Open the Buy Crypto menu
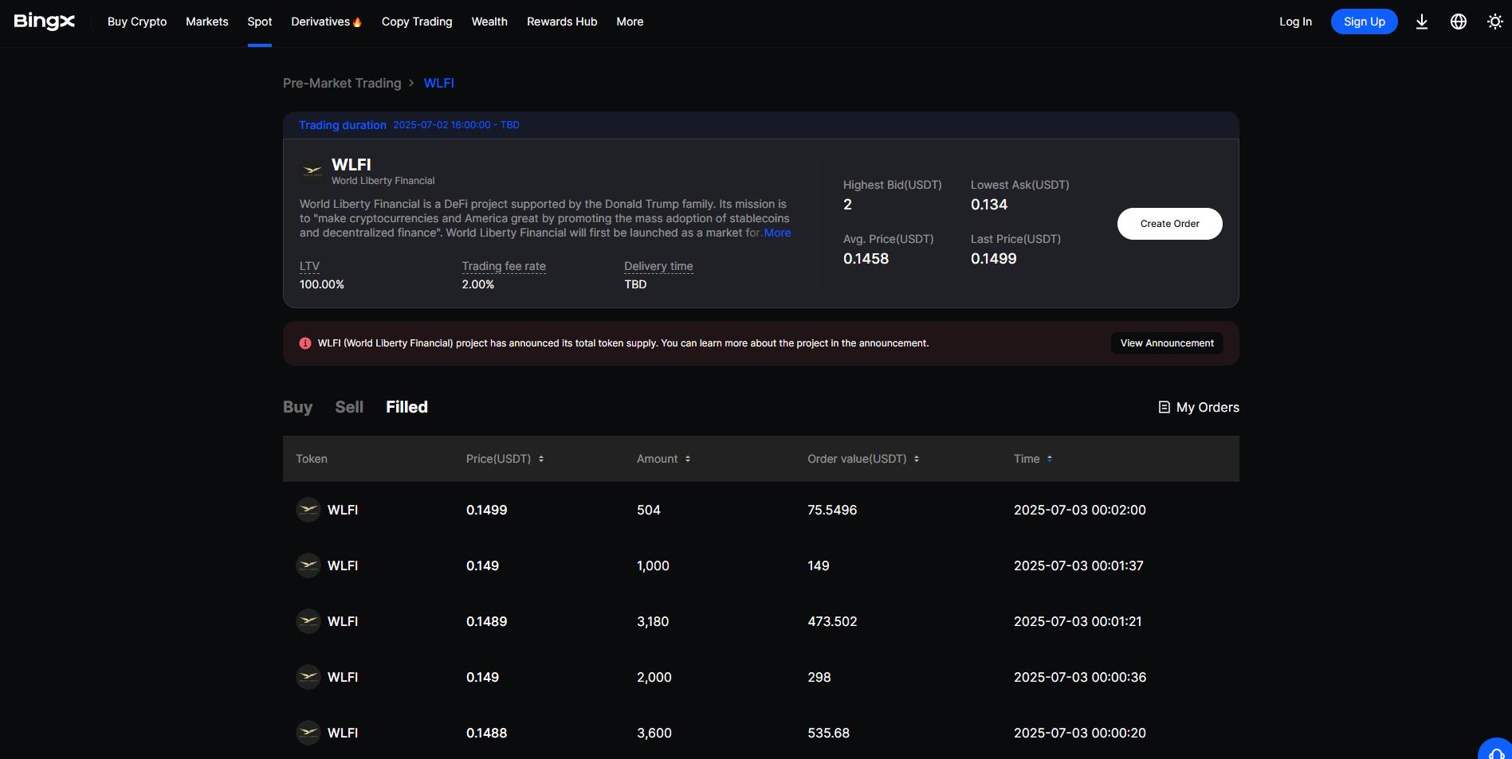The image size is (1512, 759). (x=137, y=22)
